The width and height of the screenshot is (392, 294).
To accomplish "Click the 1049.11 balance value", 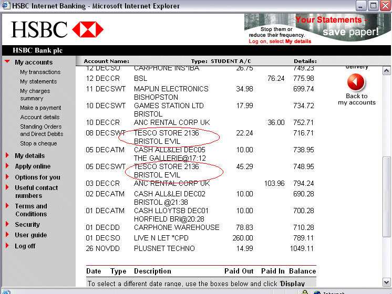I will (x=302, y=248).
